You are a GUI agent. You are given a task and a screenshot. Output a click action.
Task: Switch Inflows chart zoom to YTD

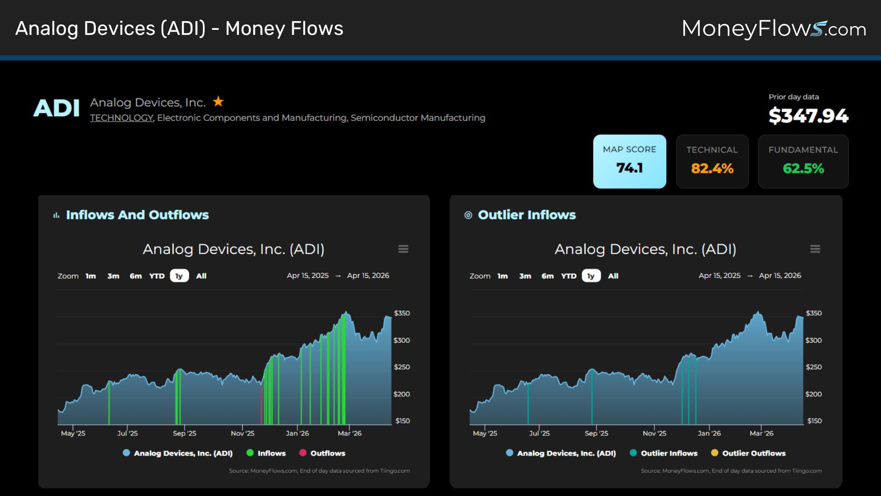coord(156,276)
